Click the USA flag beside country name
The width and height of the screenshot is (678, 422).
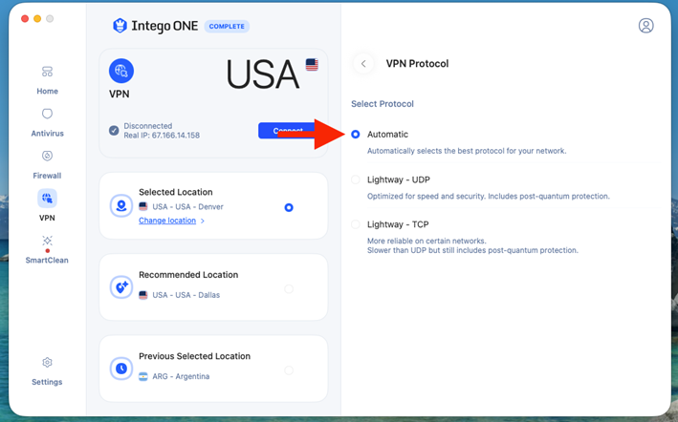pos(312,65)
